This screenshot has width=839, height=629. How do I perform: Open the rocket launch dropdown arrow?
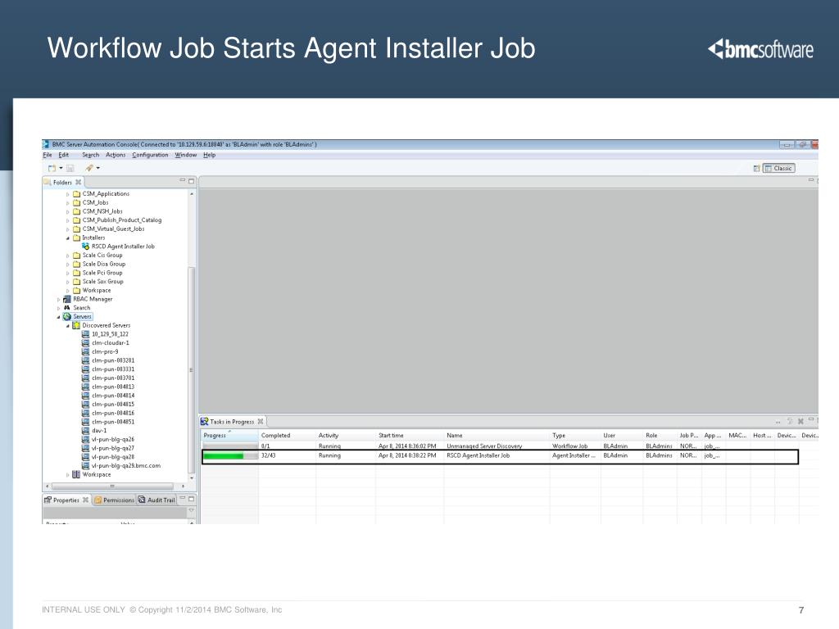pos(98,169)
